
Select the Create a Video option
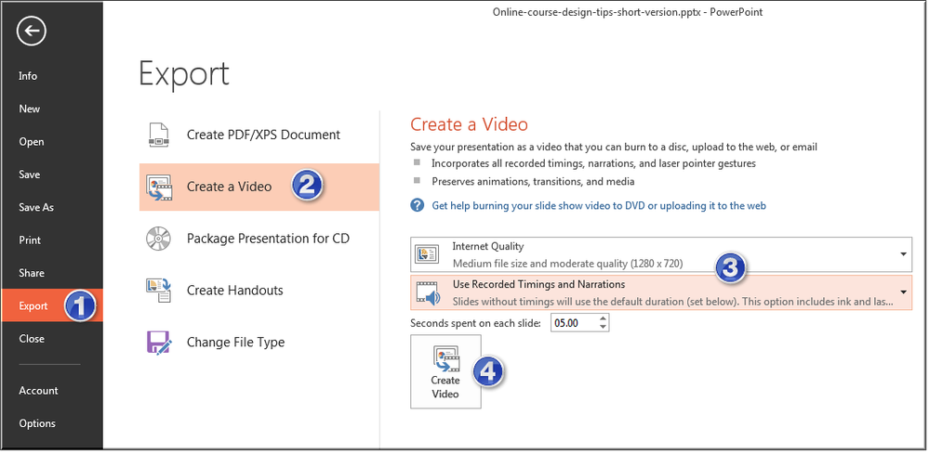[259, 187]
